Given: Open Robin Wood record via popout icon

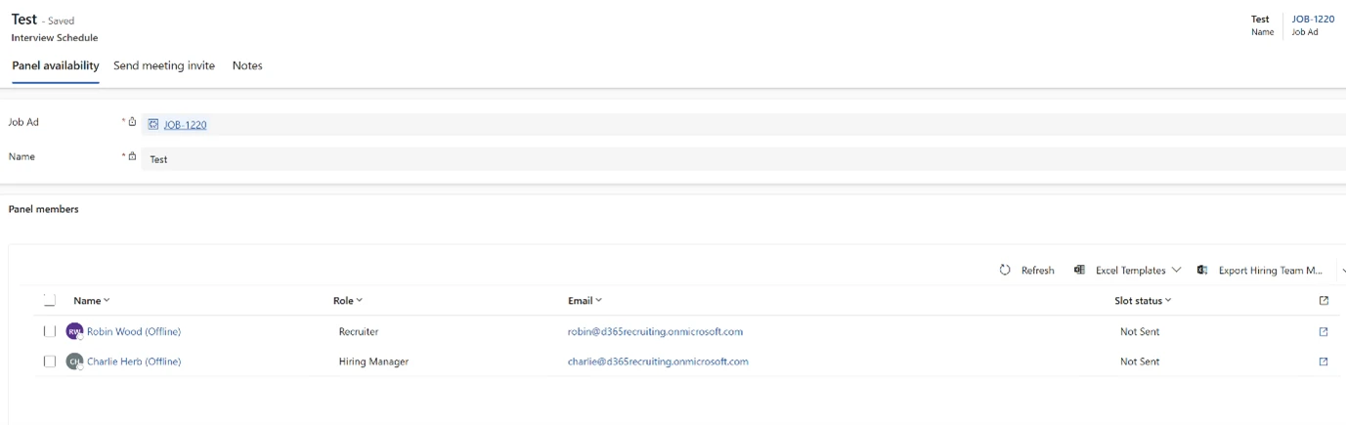Looking at the screenshot, I should coord(1324,332).
